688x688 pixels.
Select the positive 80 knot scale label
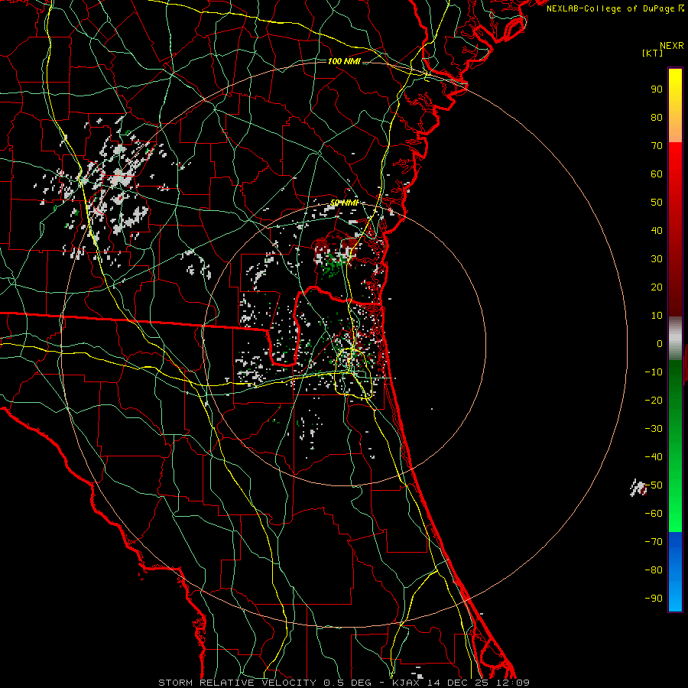[x=657, y=118]
